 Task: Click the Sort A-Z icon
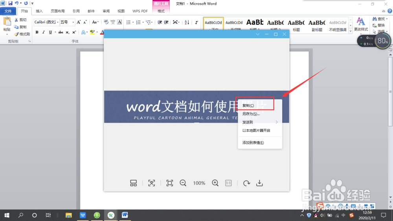pos(187,22)
